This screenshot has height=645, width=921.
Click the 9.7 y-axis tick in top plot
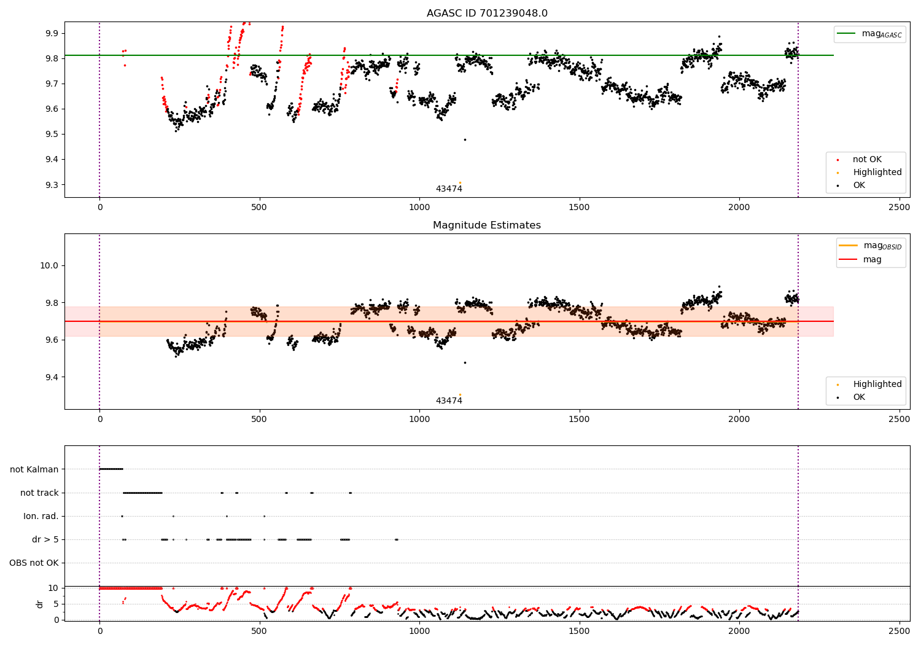53,84
